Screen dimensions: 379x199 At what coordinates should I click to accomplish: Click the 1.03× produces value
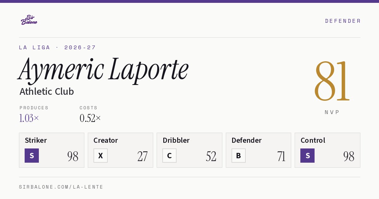pos(29,118)
